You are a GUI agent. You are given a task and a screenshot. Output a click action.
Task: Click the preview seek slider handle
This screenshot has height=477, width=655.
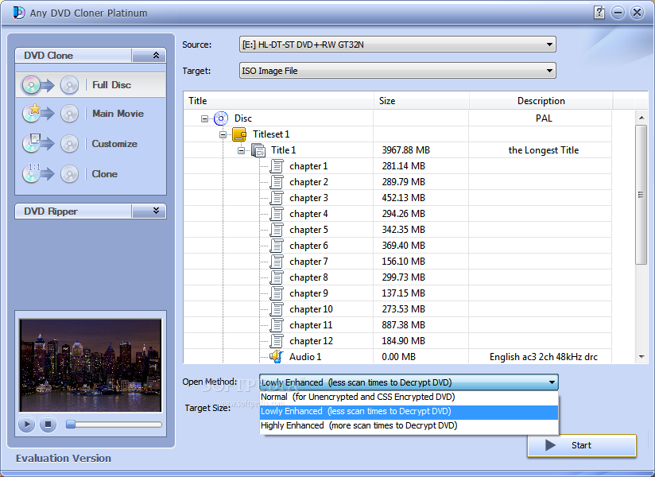coord(71,425)
